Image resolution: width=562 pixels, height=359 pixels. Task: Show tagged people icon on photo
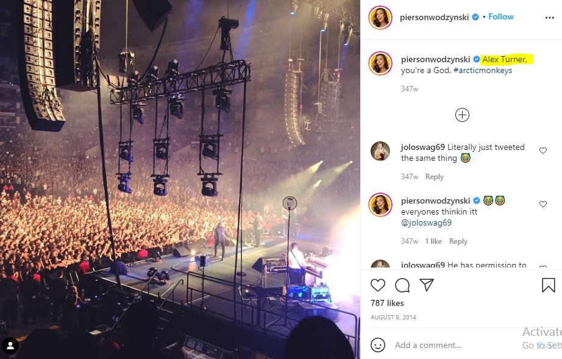pos(10,346)
